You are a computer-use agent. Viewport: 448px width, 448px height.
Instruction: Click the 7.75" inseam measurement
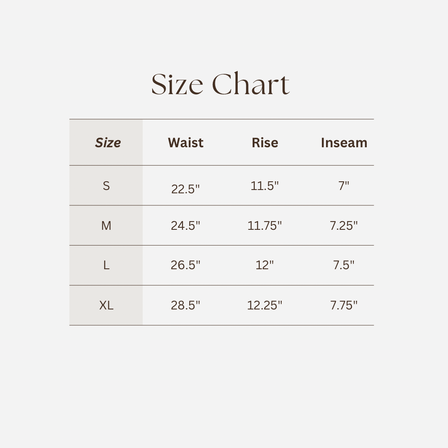pyautogui.click(x=344, y=305)
